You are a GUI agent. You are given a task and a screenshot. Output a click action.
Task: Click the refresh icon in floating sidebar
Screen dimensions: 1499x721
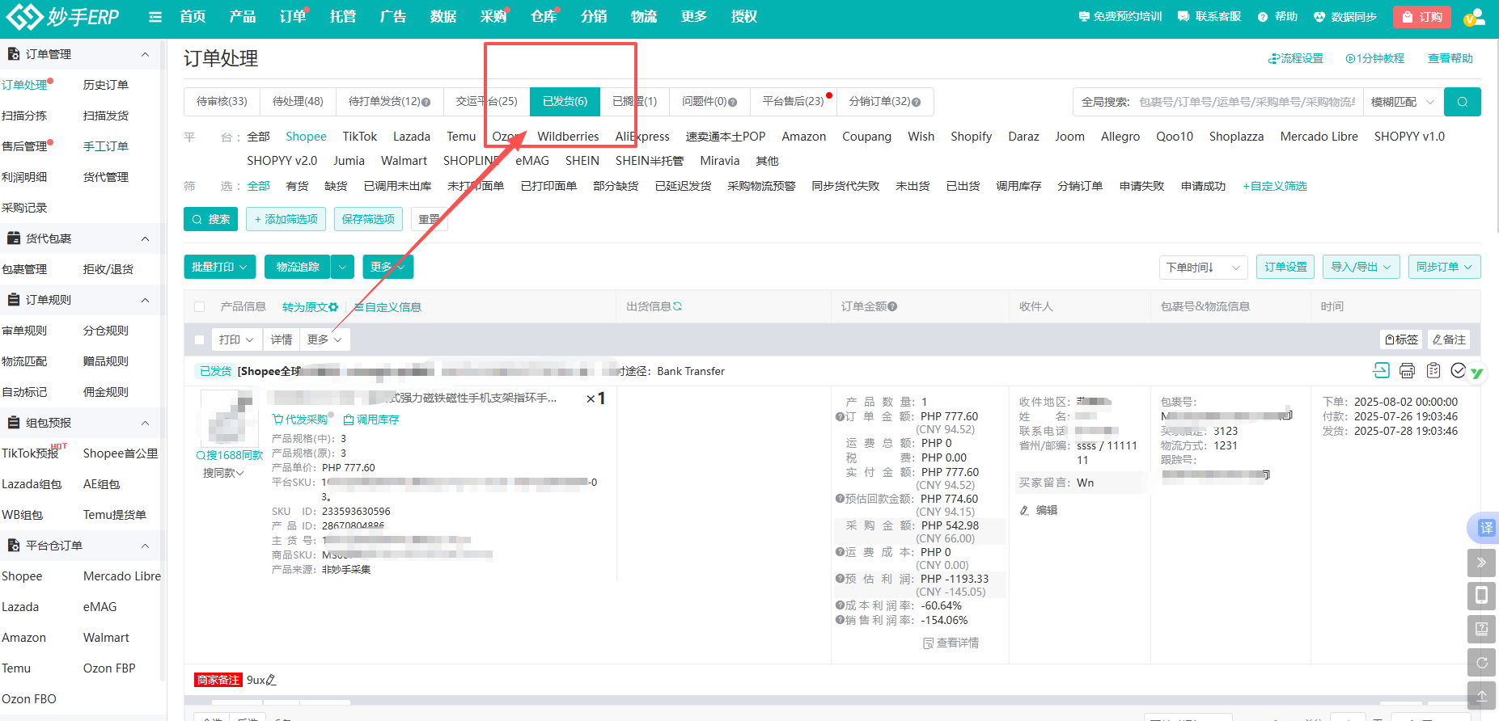point(1481,662)
